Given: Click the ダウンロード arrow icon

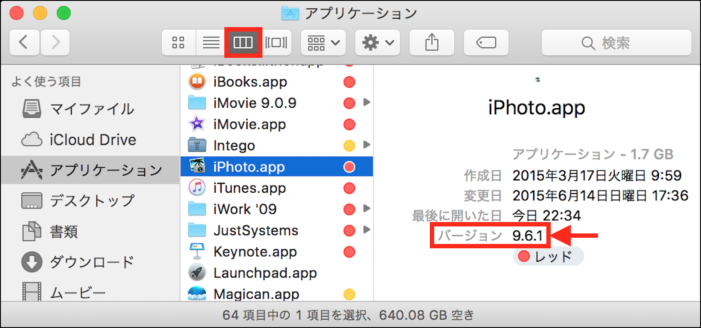Looking at the screenshot, I should point(32,262).
